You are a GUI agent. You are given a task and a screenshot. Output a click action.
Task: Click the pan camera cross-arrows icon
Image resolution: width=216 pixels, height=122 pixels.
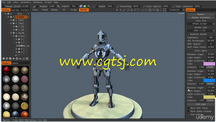coord(131,10)
